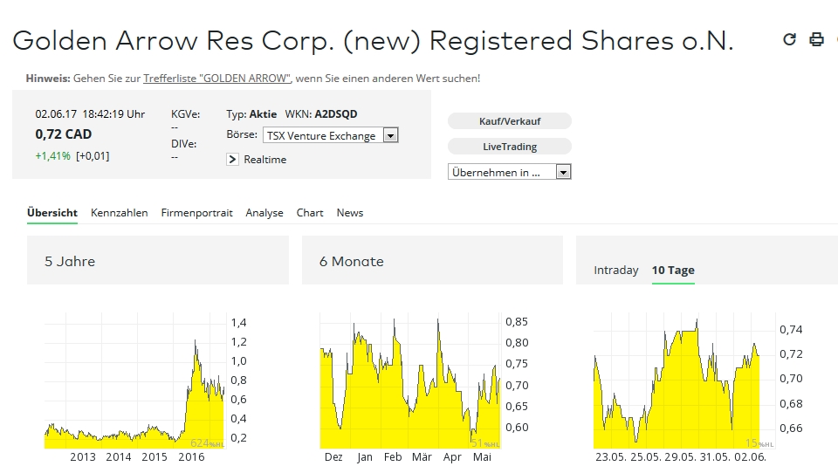Select the 10 Tage chart tab

[673, 271]
